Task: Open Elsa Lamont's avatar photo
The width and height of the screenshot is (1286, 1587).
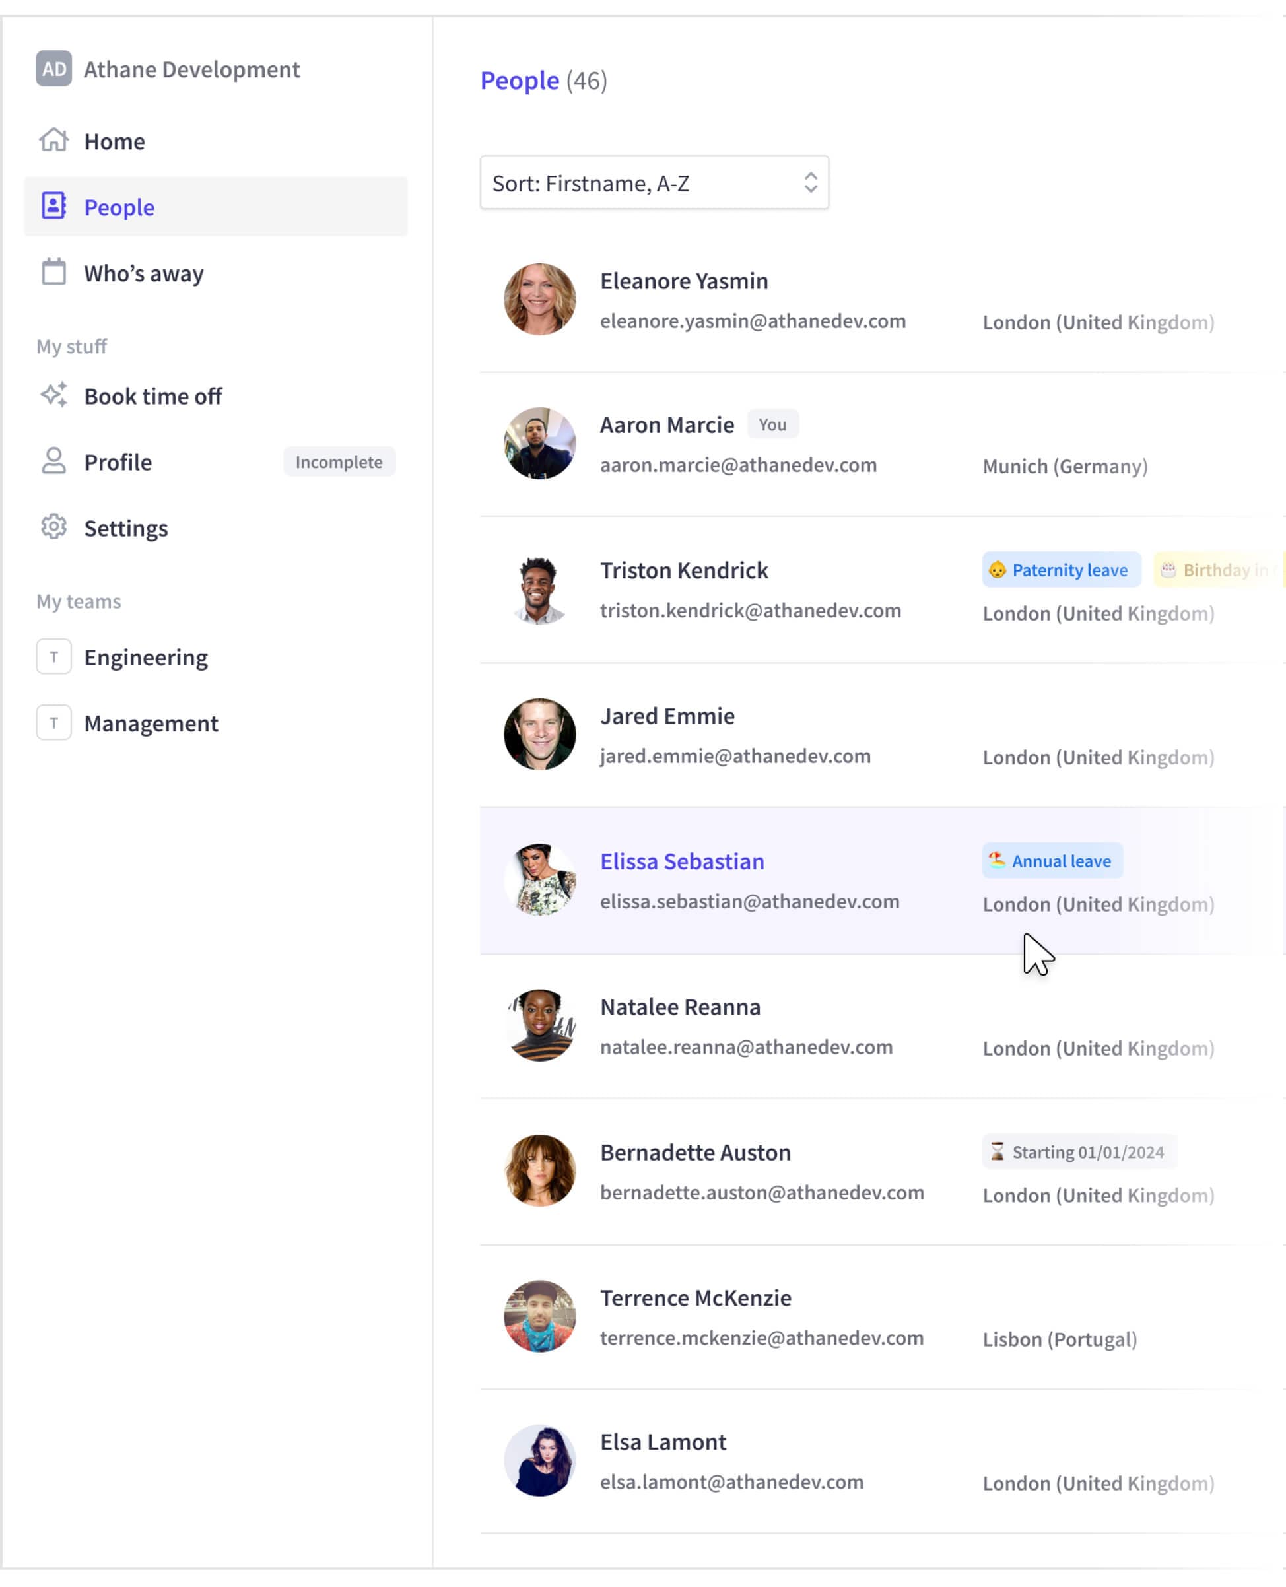Action: [x=539, y=1460]
